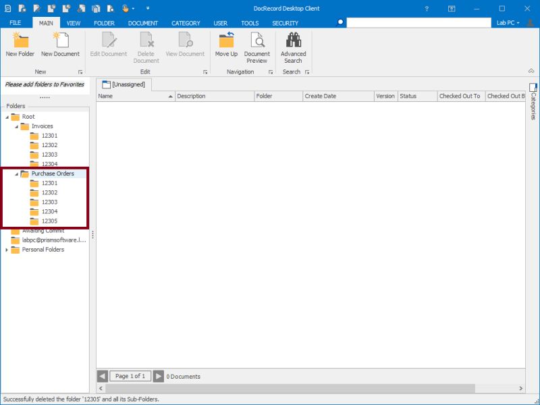Image resolution: width=540 pixels, height=405 pixels.
Task: Sort by the Version column header
Action: [x=385, y=96]
